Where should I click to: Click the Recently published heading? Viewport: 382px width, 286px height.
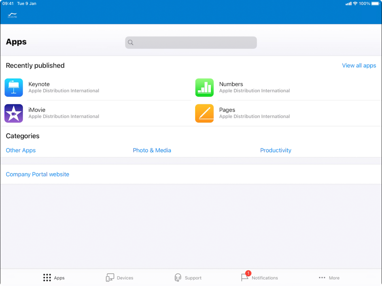(x=35, y=66)
